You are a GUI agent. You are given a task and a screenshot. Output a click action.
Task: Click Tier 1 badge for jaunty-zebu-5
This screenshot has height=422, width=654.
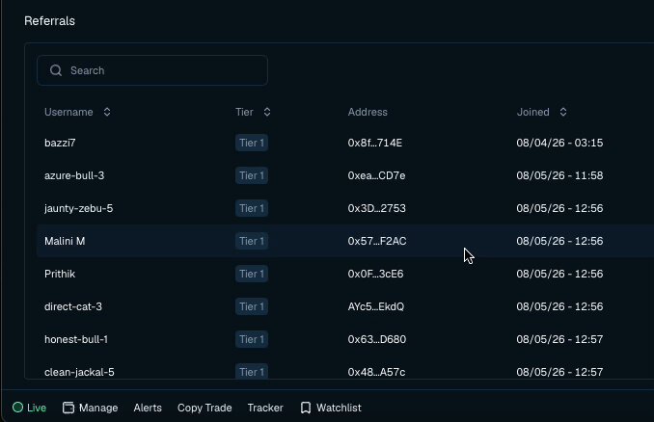click(x=252, y=208)
